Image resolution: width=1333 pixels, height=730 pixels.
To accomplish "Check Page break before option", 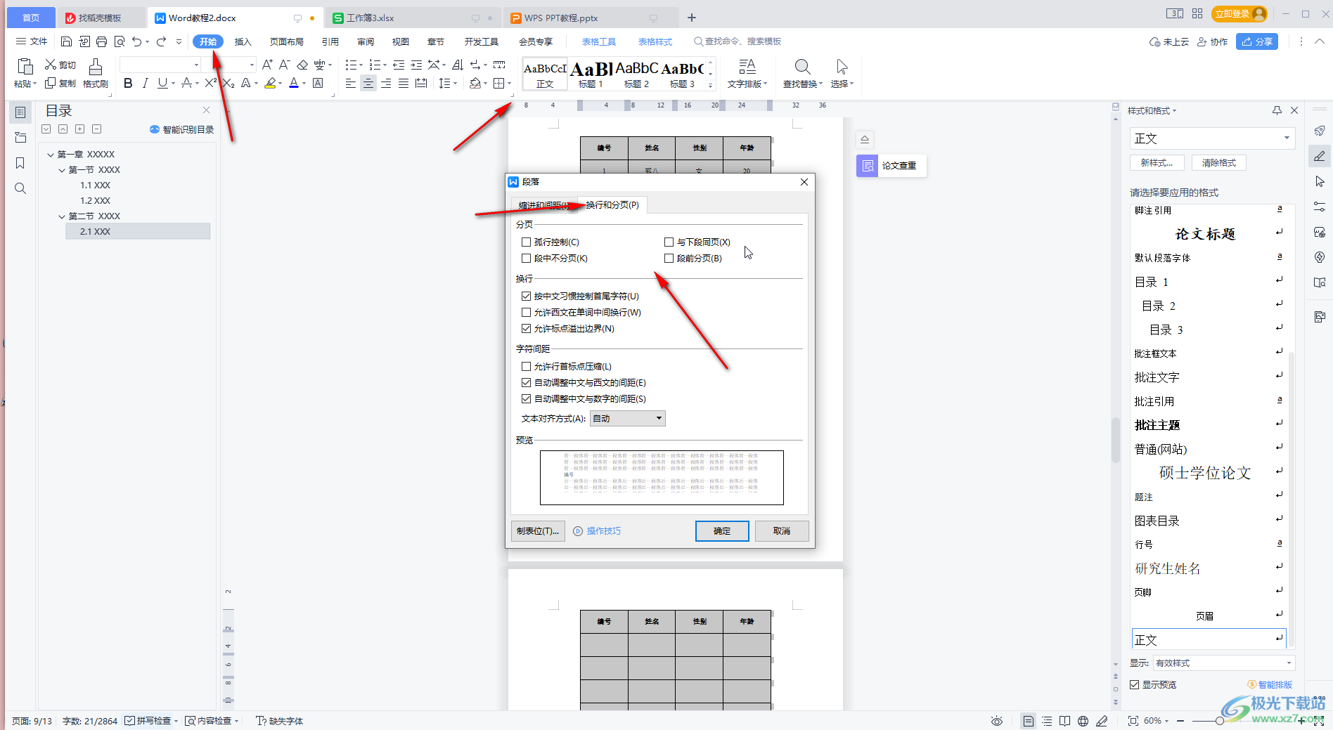I will pos(669,258).
